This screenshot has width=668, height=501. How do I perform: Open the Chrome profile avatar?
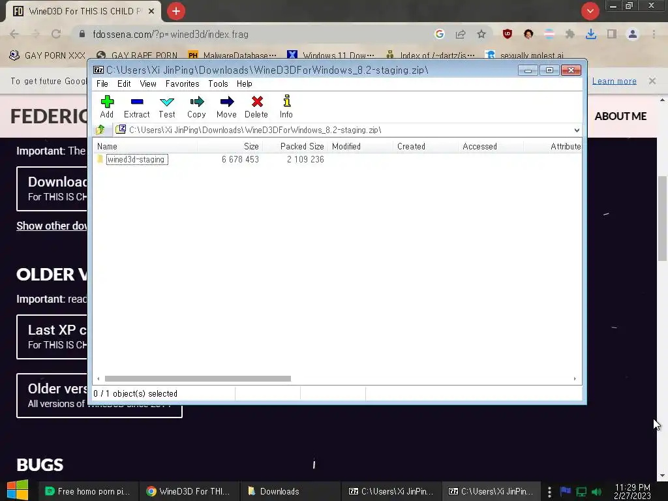[633, 34]
